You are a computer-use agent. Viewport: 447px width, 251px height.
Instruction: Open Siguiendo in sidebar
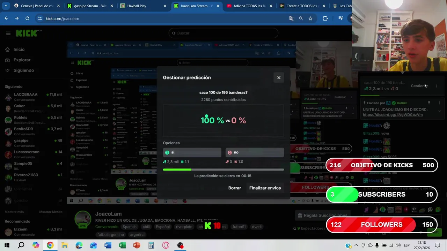click(23, 70)
